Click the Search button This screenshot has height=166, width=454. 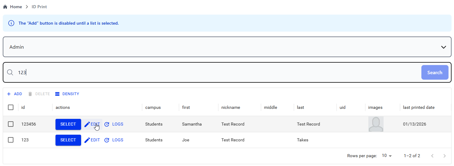pos(435,72)
